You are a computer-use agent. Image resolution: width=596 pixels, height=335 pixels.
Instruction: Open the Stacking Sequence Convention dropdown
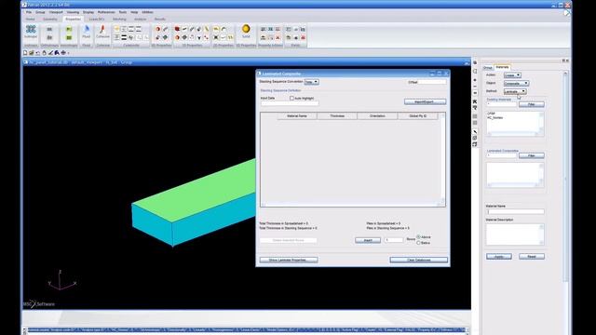[311, 82]
